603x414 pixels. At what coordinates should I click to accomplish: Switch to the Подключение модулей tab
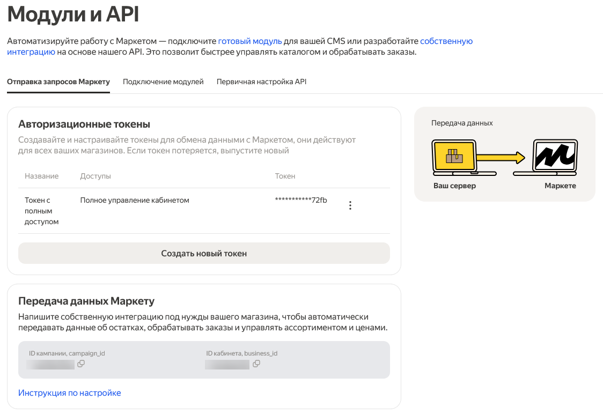point(163,82)
